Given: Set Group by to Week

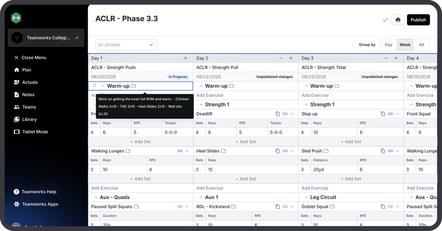Looking at the screenshot, I should (405, 45).
